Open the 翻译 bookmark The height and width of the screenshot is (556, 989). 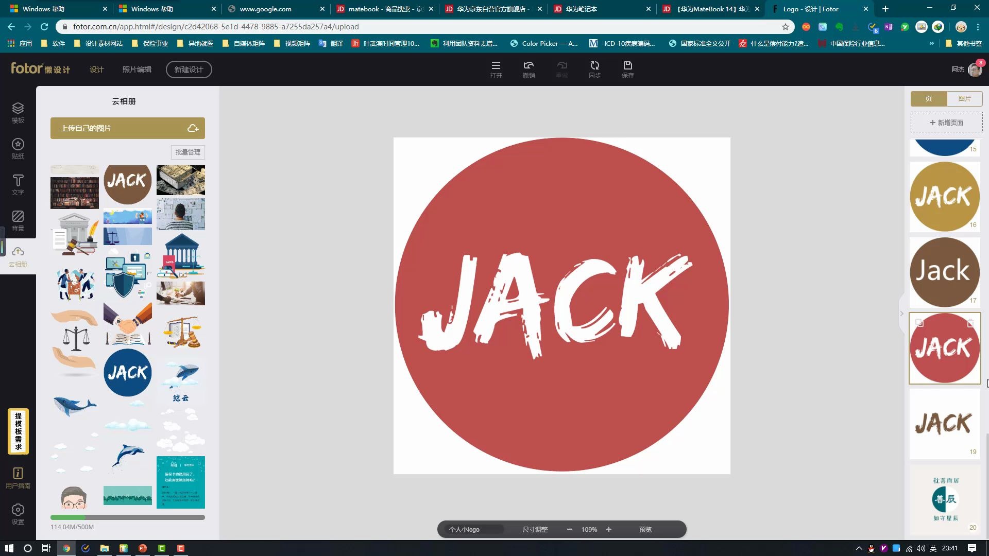tap(331, 44)
